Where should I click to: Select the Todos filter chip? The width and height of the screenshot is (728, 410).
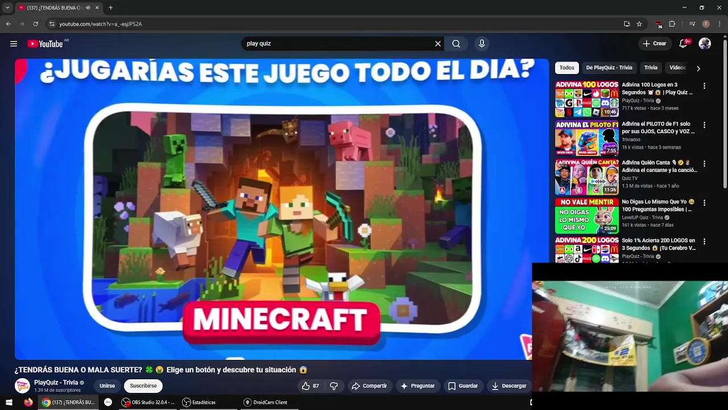[567, 68]
